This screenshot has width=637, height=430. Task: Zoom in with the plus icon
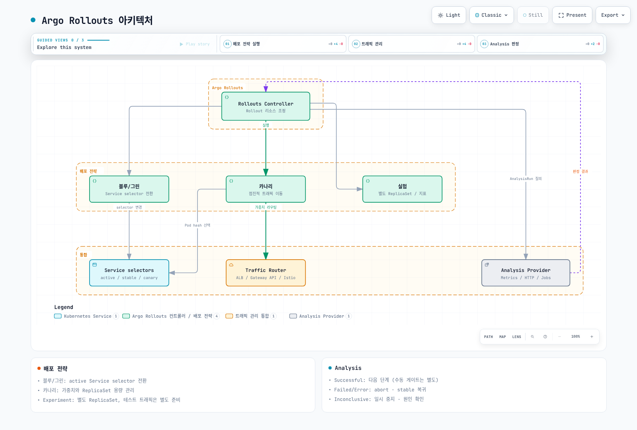pos(592,337)
